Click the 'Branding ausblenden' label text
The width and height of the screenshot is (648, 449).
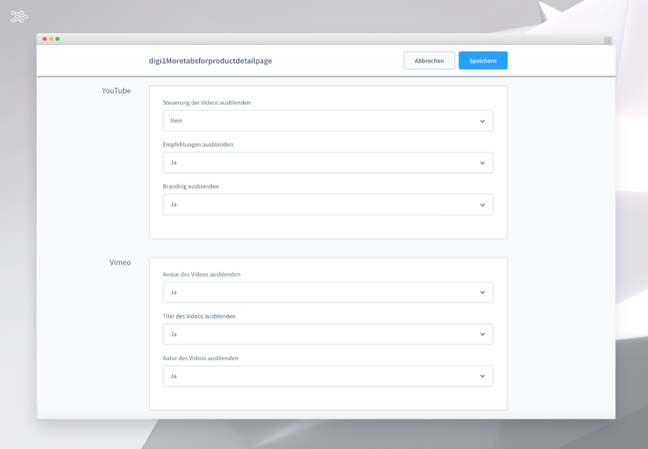(x=191, y=186)
